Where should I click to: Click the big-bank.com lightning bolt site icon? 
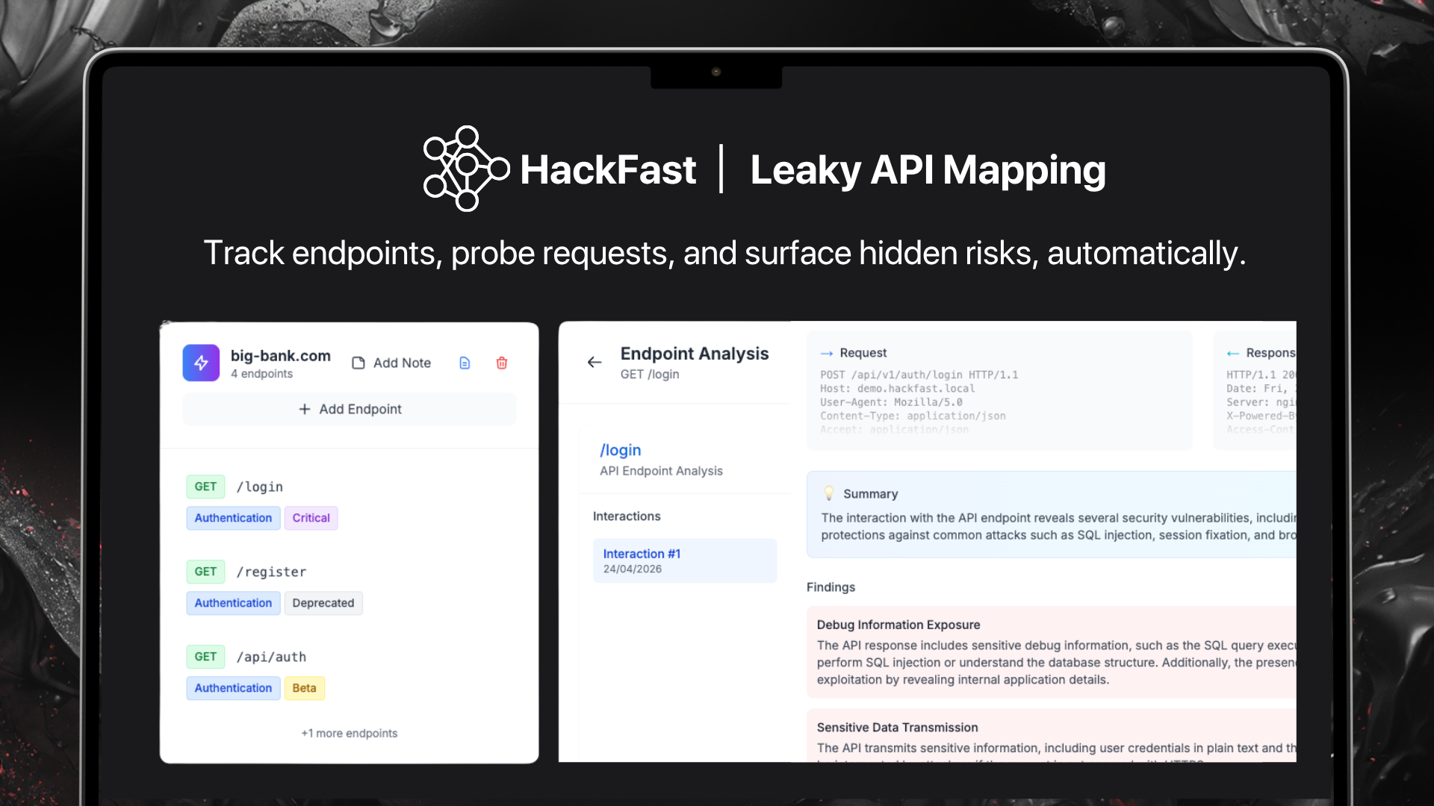point(200,363)
